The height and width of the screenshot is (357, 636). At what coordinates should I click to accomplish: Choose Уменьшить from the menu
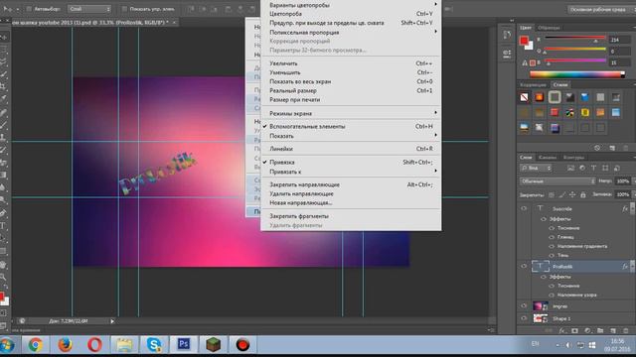point(351,72)
